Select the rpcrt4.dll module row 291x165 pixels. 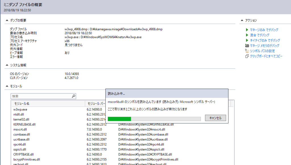(x=122, y=145)
